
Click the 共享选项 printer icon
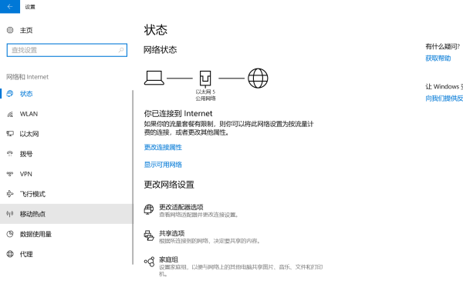pos(149,236)
